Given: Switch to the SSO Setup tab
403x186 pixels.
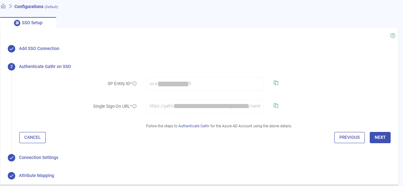Looking at the screenshot, I should (x=32, y=23).
